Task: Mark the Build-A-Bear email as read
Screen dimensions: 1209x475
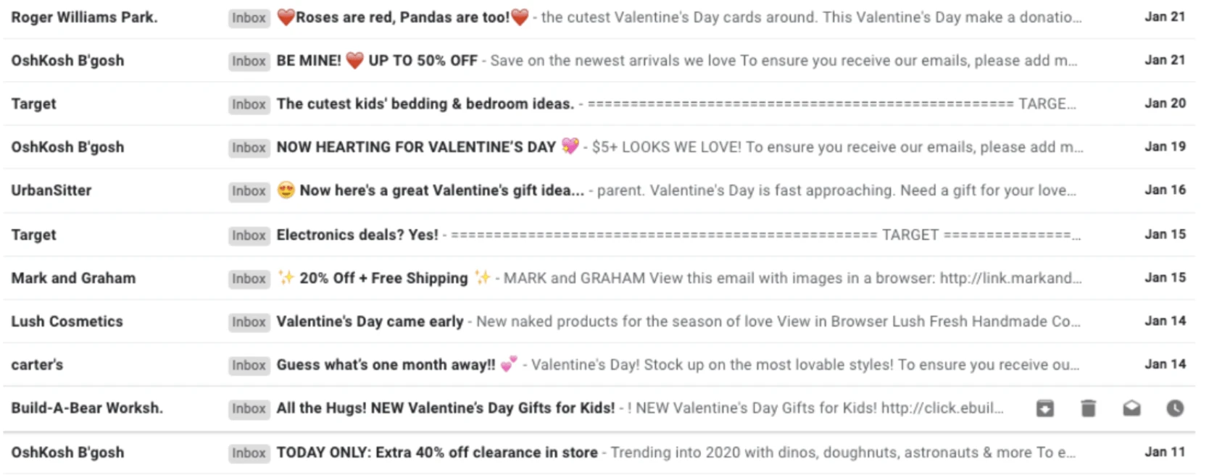Action: click(x=1131, y=408)
